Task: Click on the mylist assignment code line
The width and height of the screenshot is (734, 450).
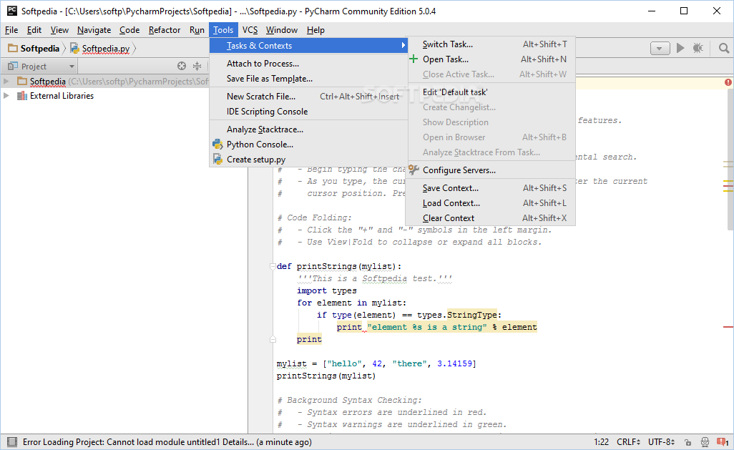Action: click(376, 363)
